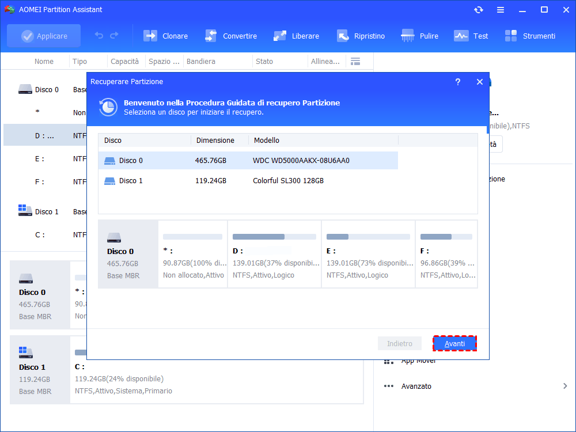Screen dimensions: 576x432
Task: Click the Disco column header
Action: [145, 141]
